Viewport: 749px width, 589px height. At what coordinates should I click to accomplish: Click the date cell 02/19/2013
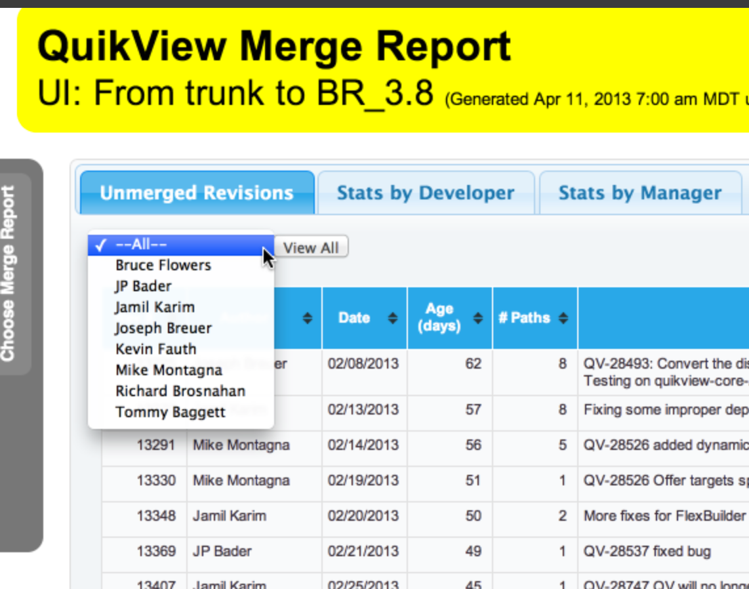(x=363, y=481)
